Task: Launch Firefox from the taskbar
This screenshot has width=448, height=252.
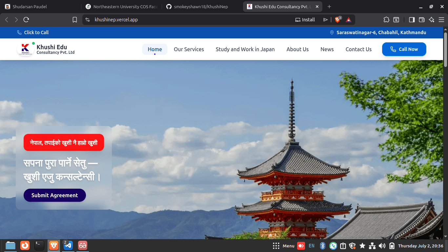Action: click(25, 245)
